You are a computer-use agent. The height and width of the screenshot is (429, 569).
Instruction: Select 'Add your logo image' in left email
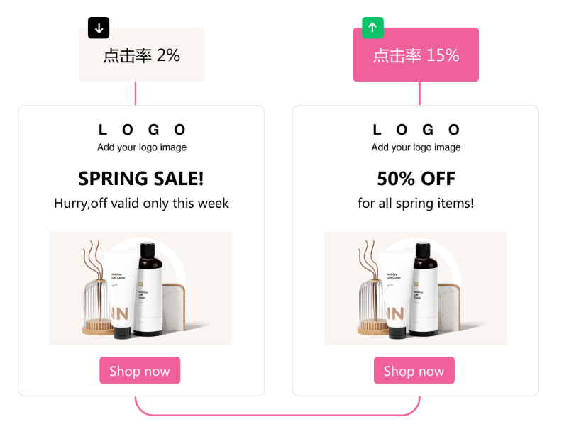(142, 147)
